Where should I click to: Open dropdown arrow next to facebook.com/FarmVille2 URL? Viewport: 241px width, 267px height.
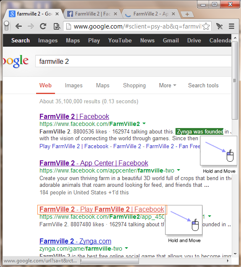coord(144,123)
